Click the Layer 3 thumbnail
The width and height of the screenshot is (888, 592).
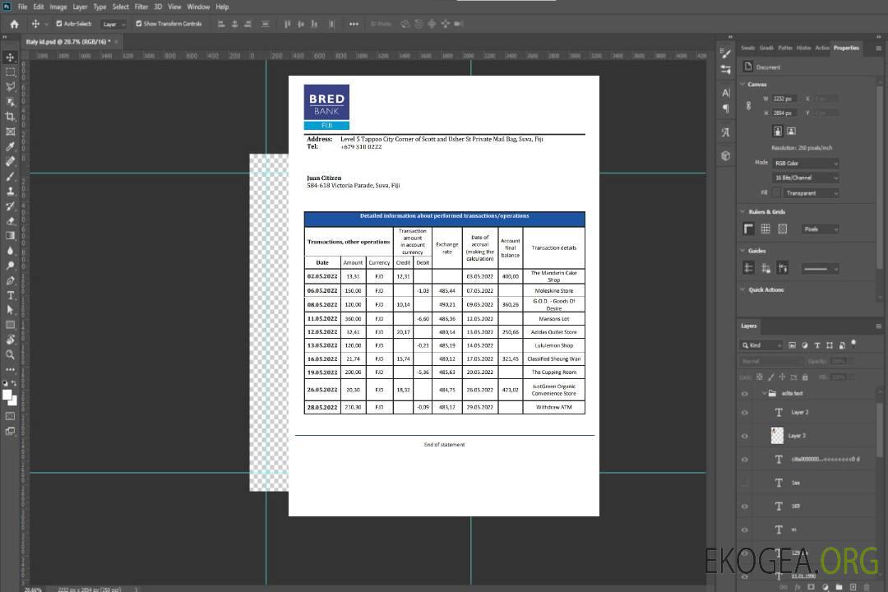coord(778,436)
